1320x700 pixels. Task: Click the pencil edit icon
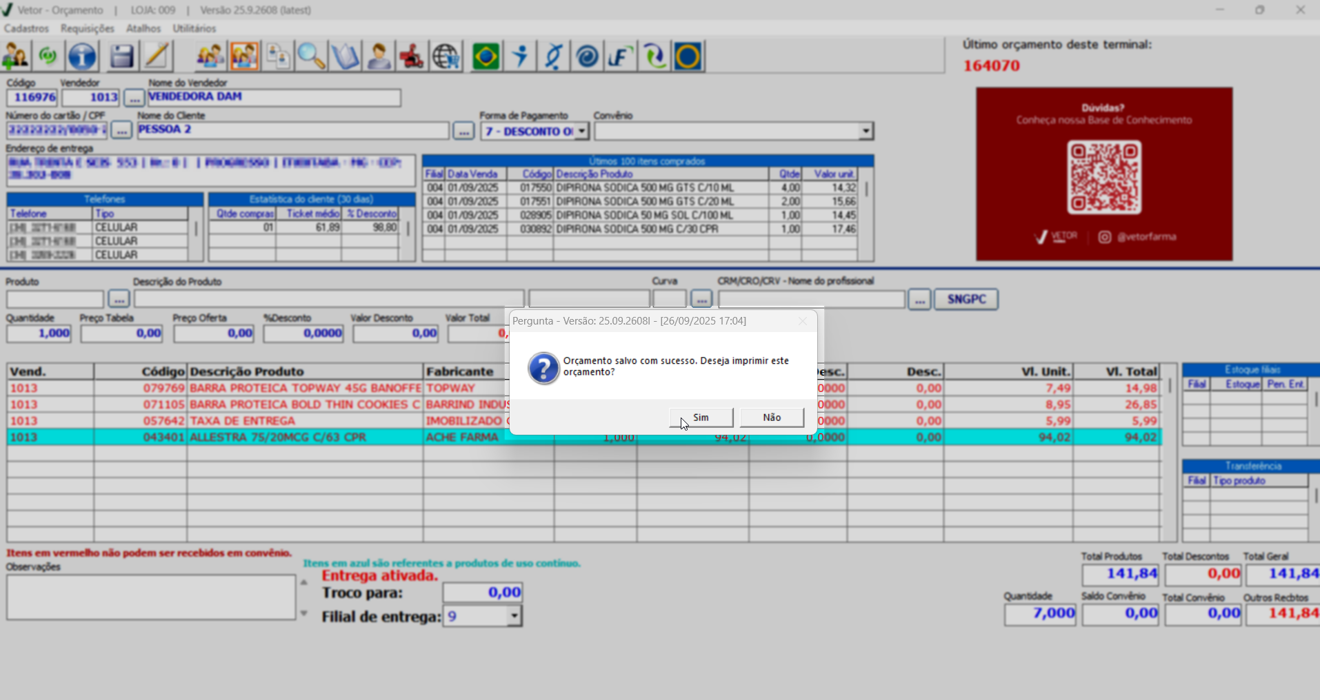157,56
